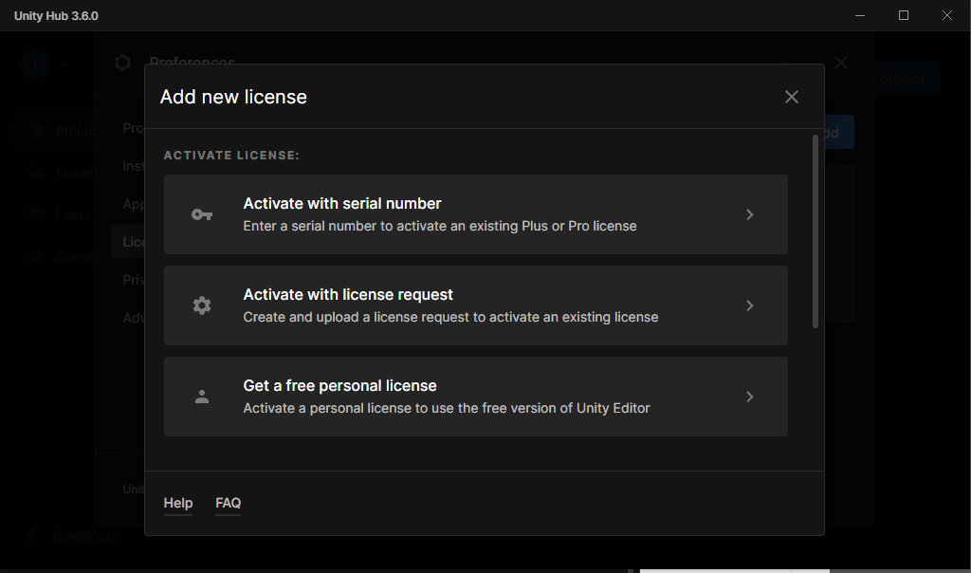The width and height of the screenshot is (971, 573).
Task: Maximize the Unity Hub window
Action: [904, 15]
